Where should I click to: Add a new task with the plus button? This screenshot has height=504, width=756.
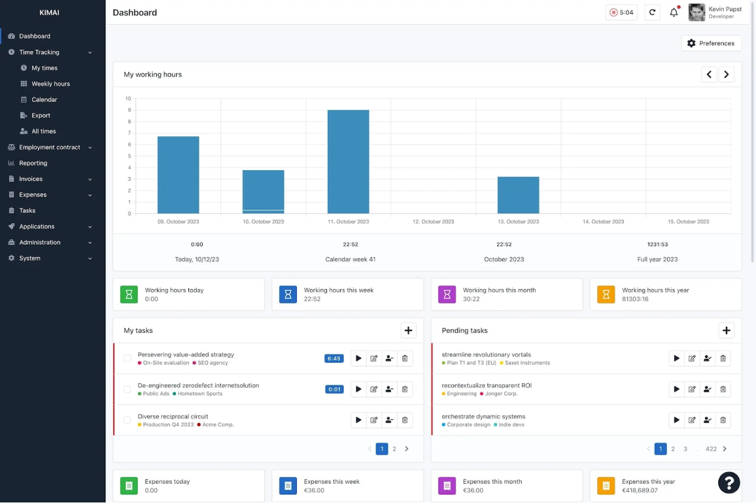tap(408, 330)
